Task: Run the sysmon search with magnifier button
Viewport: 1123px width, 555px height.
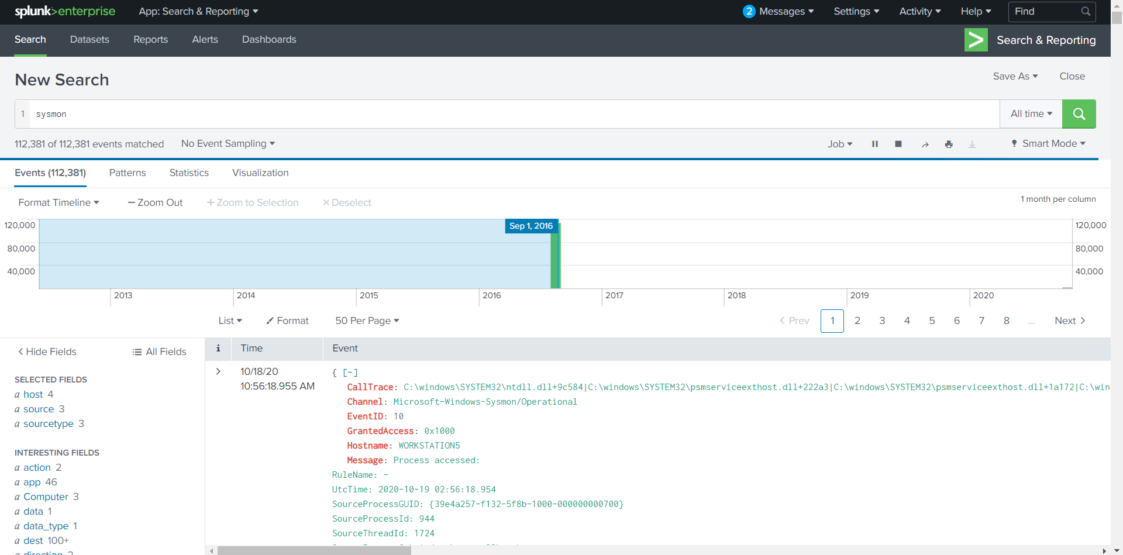Action: (x=1079, y=113)
